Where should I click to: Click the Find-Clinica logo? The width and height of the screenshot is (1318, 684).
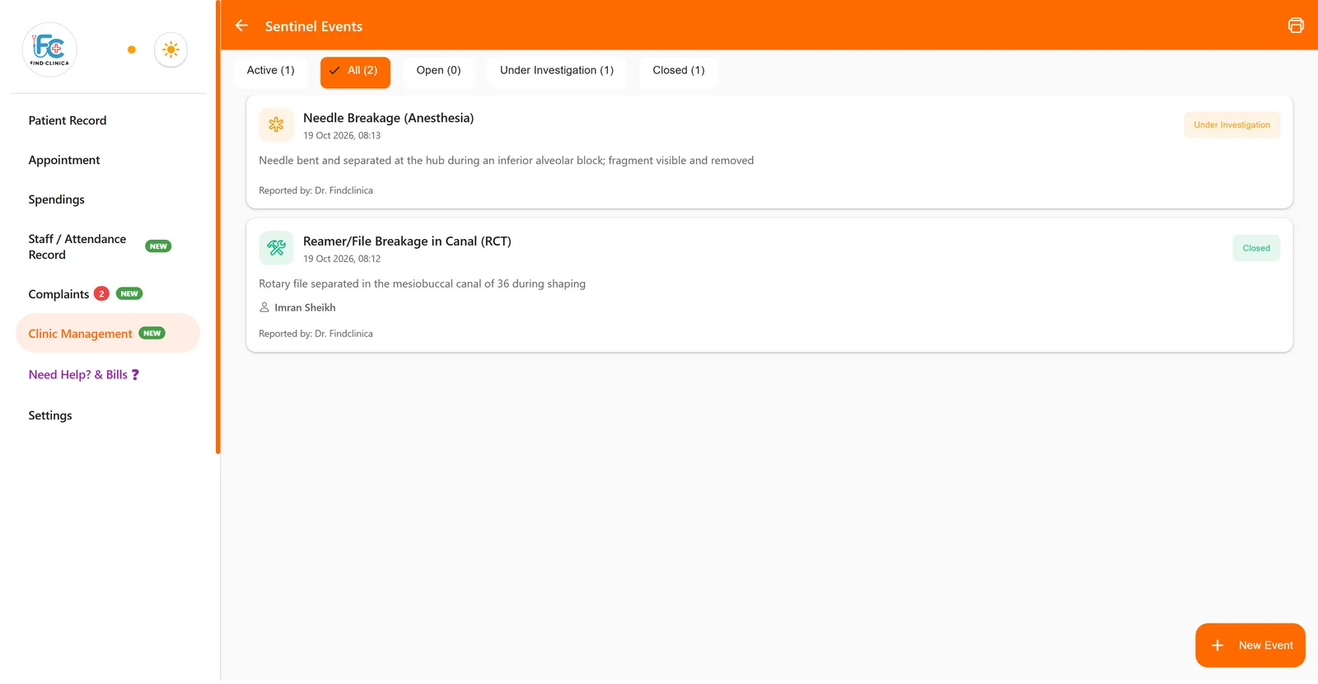pos(49,49)
